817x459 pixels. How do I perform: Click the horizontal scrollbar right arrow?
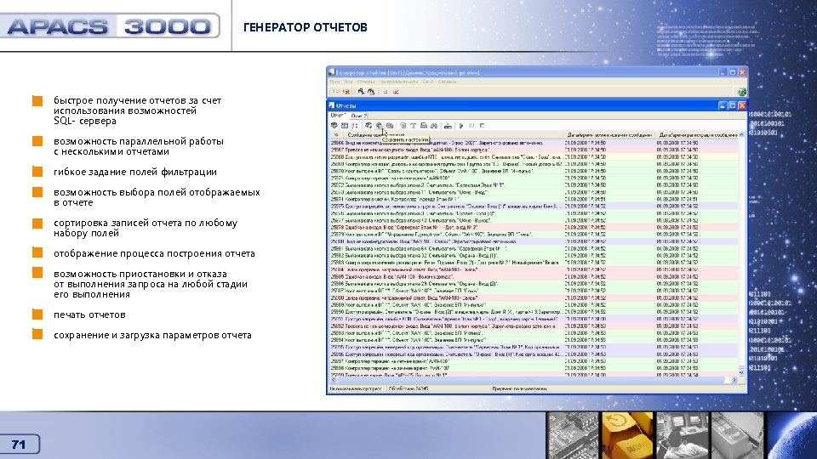point(734,380)
